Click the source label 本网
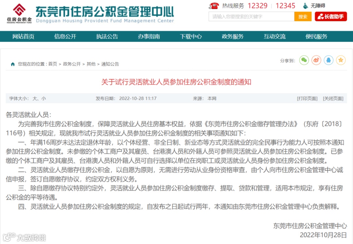The height and width of the screenshot is (244, 353). coord(212,99)
